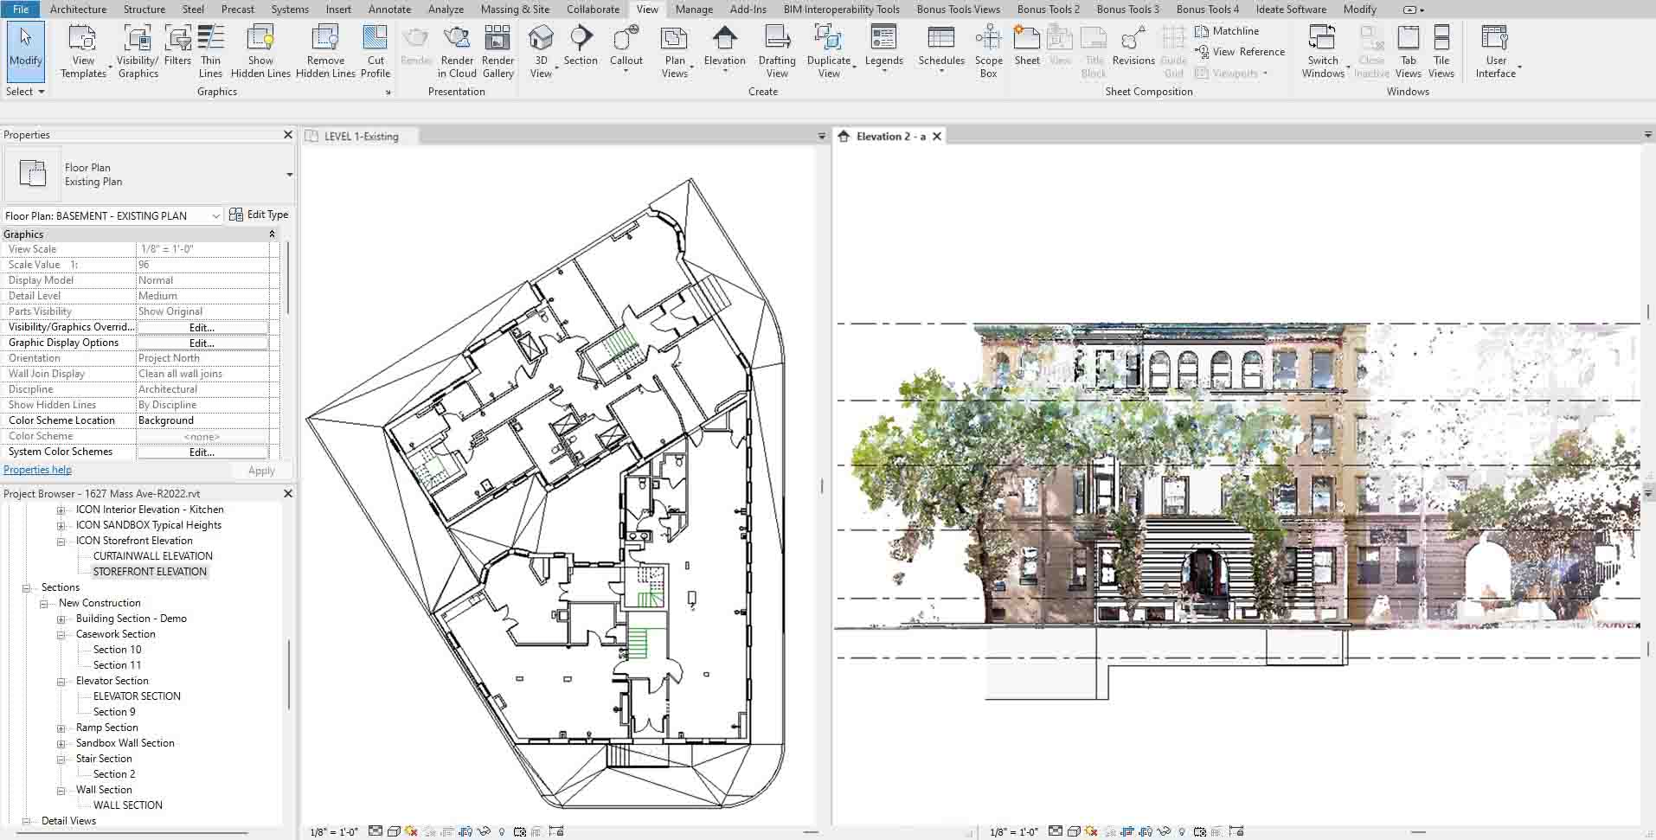Collapse the Elevator Section tree node

61,682
